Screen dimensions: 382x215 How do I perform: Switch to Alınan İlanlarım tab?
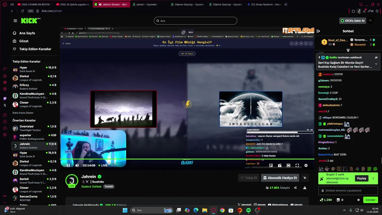point(264,4)
